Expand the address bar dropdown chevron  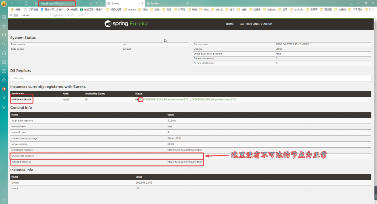tap(101, 3)
